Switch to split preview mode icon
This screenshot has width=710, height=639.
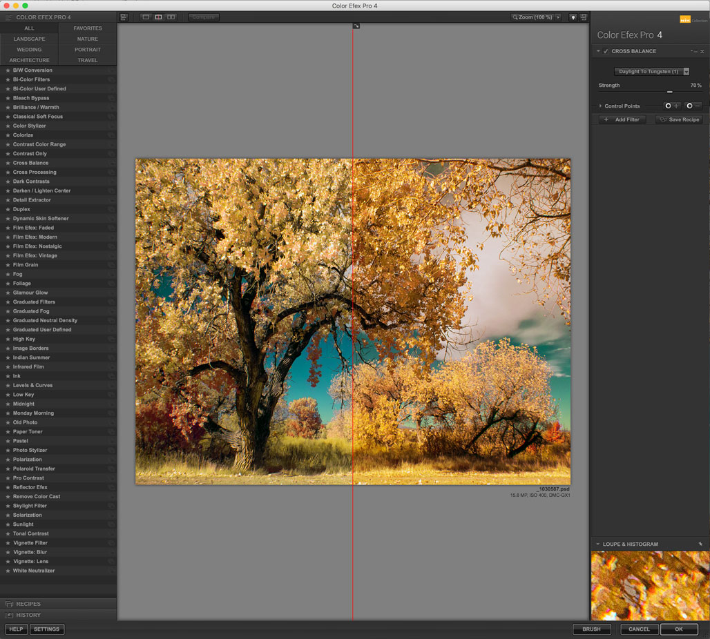tap(158, 17)
